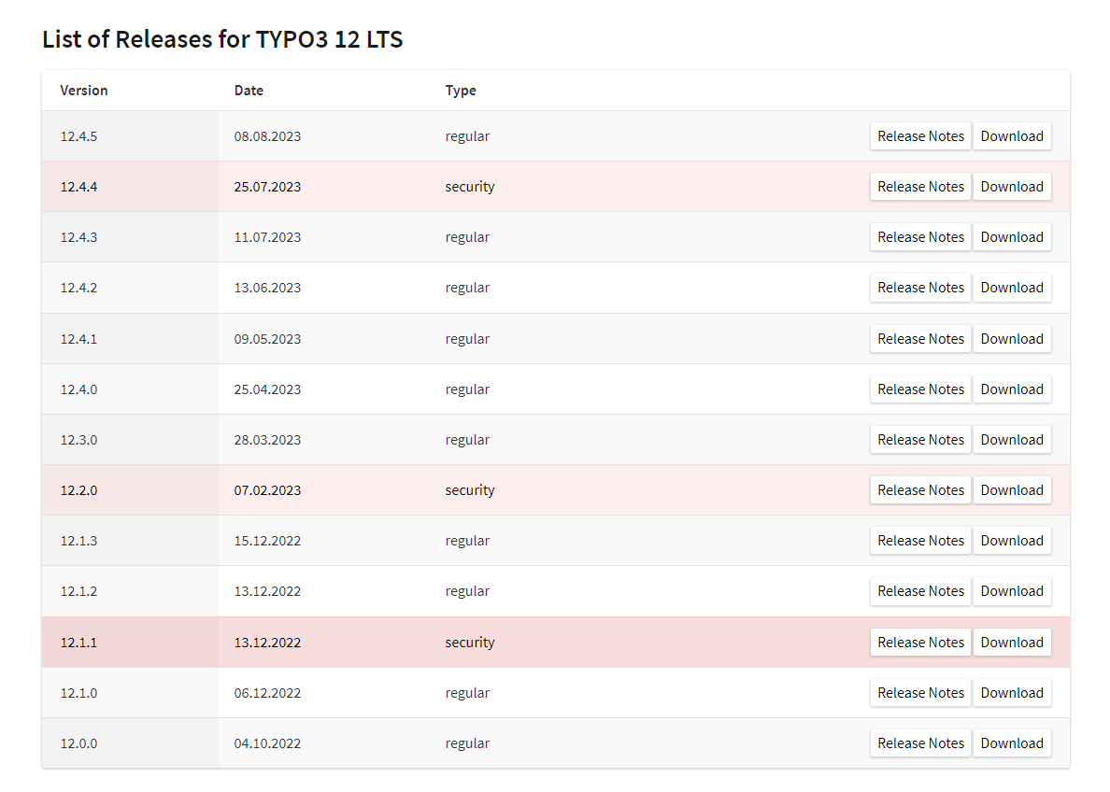
Task: Click the Type column header
Action: click(x=461, y=91)
